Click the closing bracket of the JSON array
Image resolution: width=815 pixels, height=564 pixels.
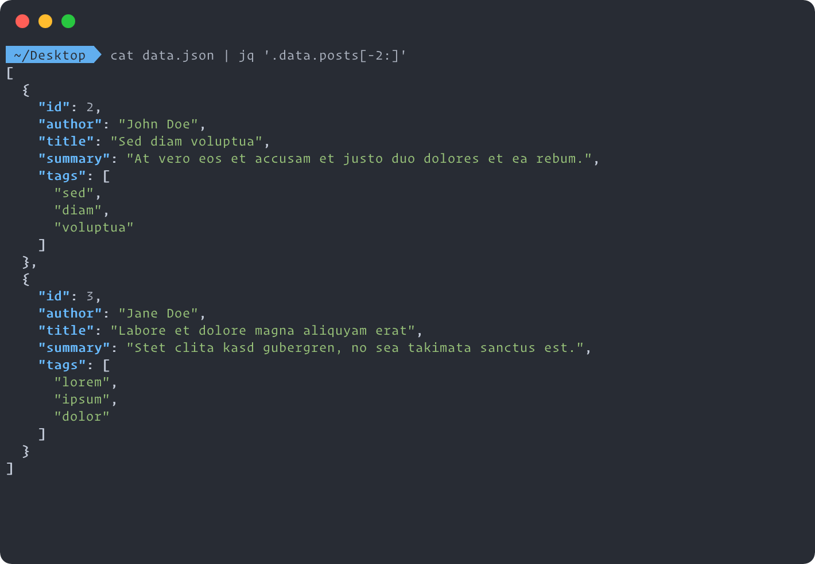[8, 469]
